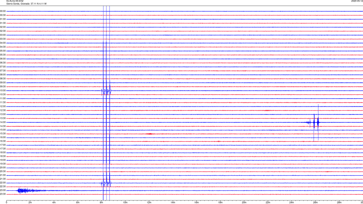Image resolution: width=363 pixels, height=204 pixels.
Task: Click the 18m axis tick label
Action: [220, 202]
